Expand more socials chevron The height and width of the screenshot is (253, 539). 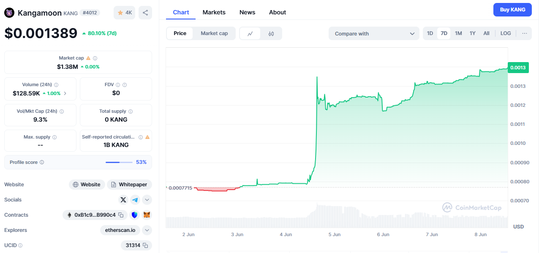[x=147, y=200]
